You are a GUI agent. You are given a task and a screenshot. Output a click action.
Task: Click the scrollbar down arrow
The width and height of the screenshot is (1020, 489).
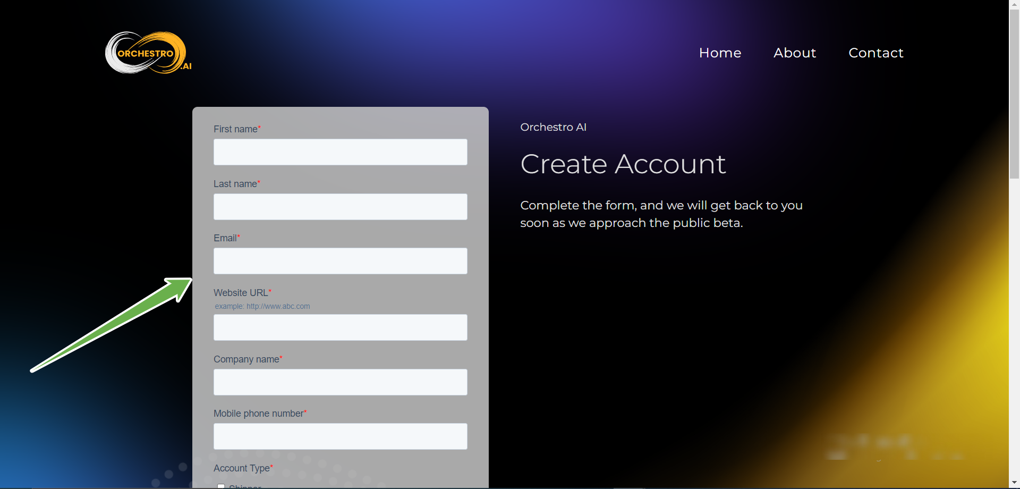1014,483
